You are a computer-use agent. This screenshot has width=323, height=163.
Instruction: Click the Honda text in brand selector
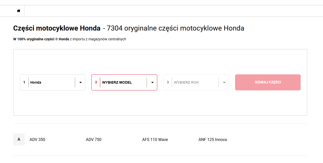36,82
